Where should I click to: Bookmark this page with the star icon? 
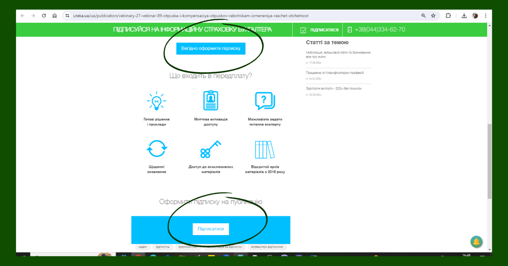tap(433, 16)
